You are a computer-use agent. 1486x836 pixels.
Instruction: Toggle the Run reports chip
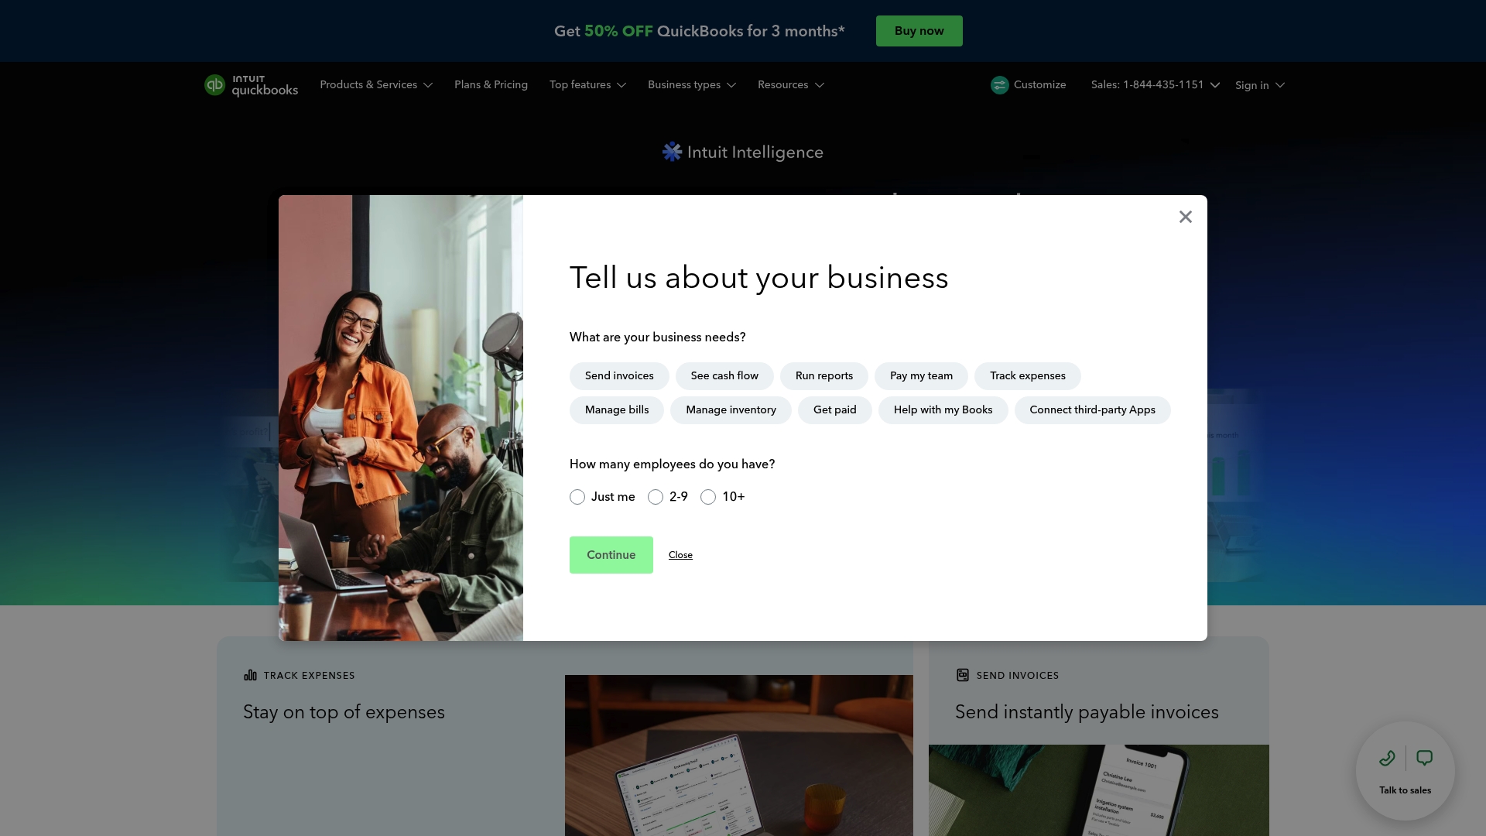tap(824, 376)
